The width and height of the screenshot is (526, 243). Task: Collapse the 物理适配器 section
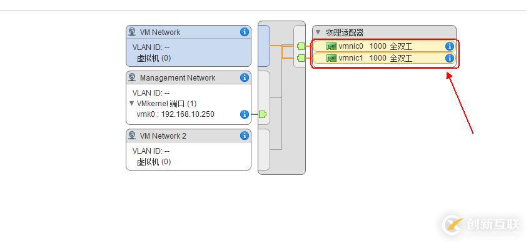(318, 32)
